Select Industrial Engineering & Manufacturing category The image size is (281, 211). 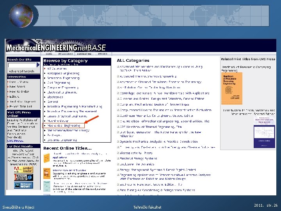[x=75, y=106]
